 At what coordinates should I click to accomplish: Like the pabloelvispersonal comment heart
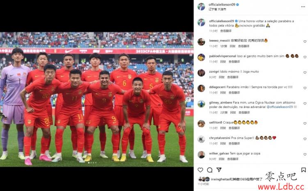coord(305,57)
